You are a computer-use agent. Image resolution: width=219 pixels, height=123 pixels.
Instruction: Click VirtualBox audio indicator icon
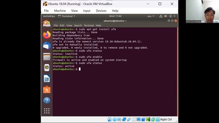[119, 119]
